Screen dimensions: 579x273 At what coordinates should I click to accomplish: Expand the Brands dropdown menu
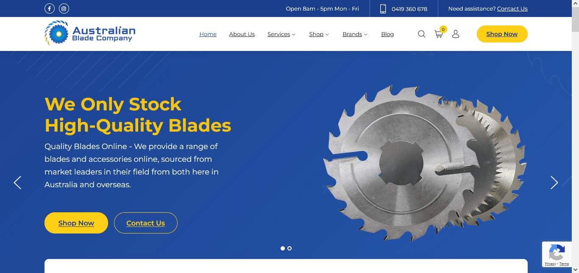coord(355,34)
